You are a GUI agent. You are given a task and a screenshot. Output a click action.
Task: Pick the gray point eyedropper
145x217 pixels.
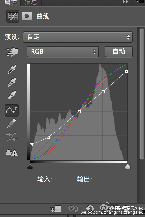[12, 82]
